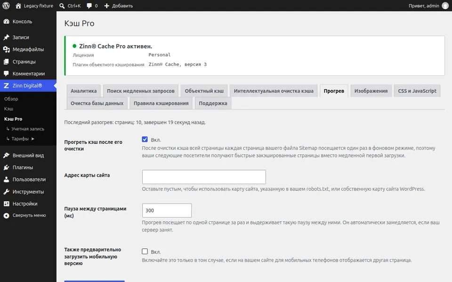Viewport: 452px width, 282px height.
Task: Open Плагины plugin icon in sidebar
Action: (6, 167)
